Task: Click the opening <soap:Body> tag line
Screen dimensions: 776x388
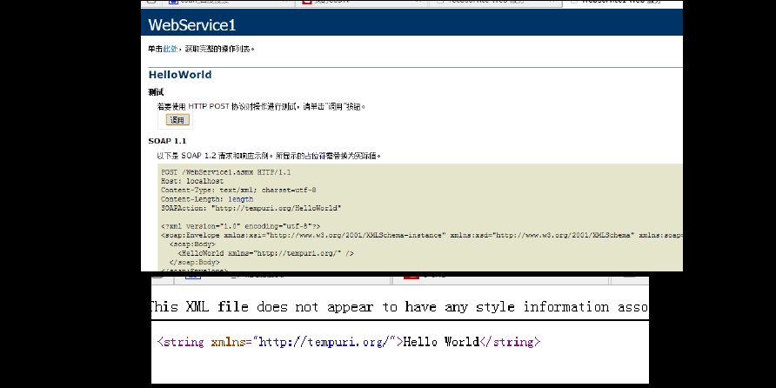Action: pyautogui.click(x=192, y=244)
